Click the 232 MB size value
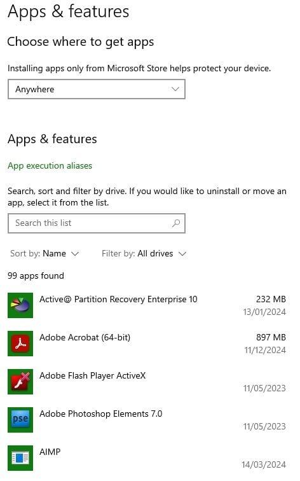300x481 pixels. click(271, 299)
